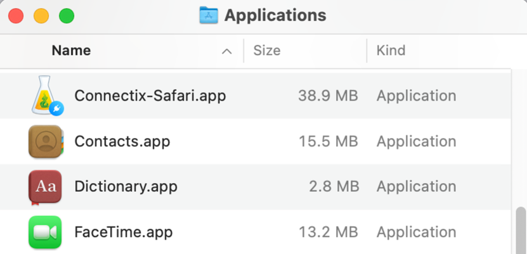527x254 pixels.
Task: Click the 38.9 MB size value
Action: pos(328,96)
